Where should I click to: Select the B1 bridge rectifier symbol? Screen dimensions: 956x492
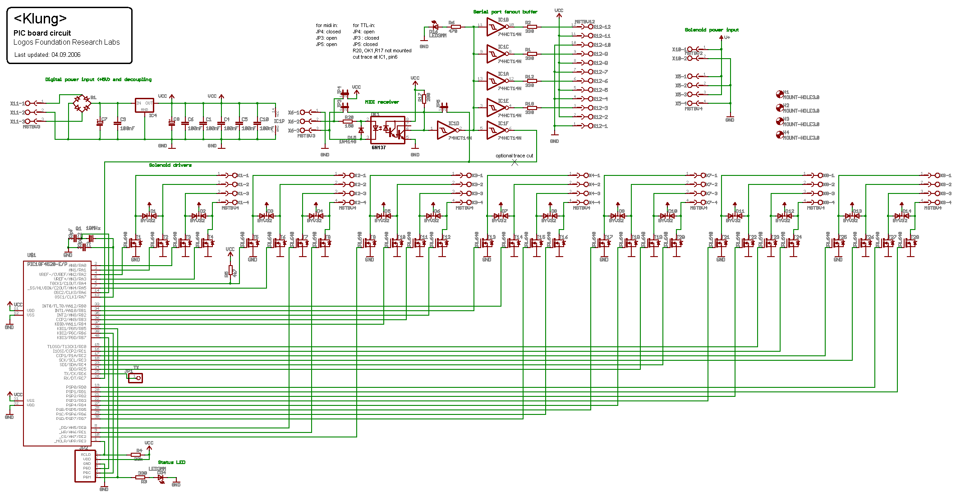point(82,103)
